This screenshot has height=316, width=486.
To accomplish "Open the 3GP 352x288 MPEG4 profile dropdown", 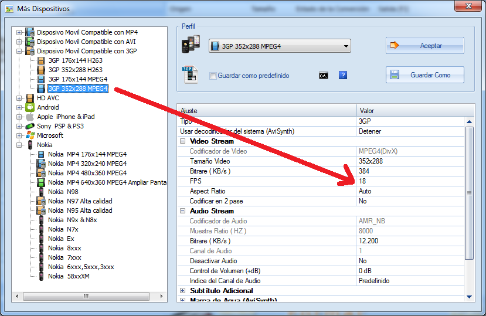I will [x=280, y=46].
